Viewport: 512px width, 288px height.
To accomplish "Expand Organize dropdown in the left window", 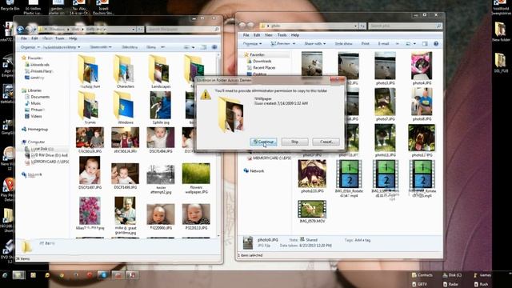I will pos(30,47).
